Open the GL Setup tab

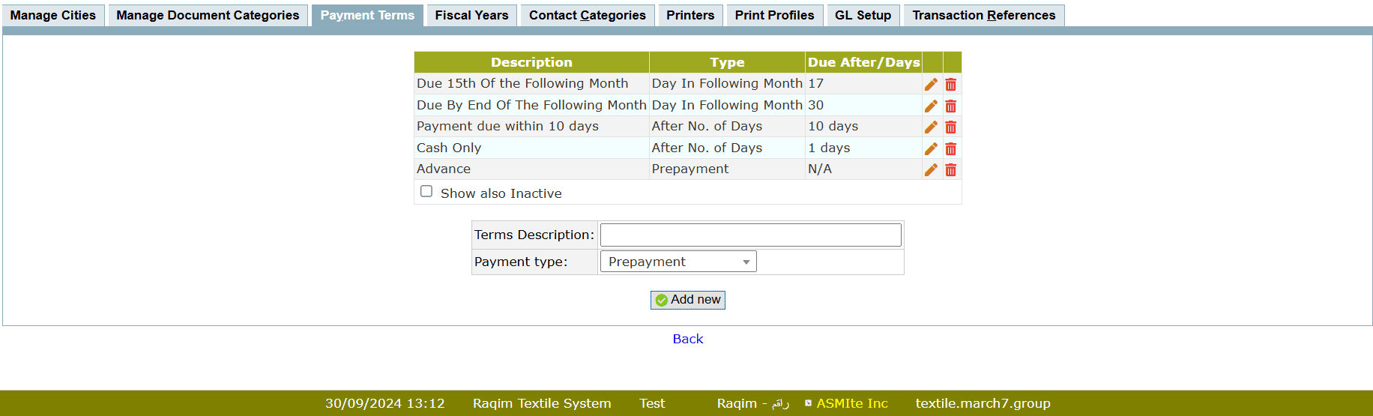pos(863,15)
